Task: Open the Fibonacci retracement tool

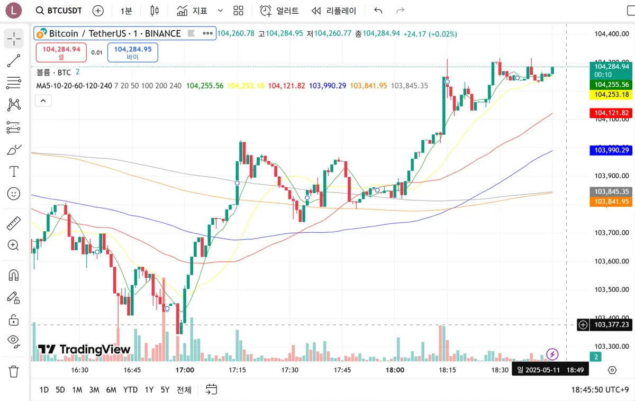Action: point(14,83)
